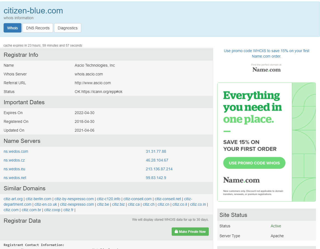Image resolution: width=320 pixels, height=249 pixels.
Task: Open similar domain citiz.co.in
Action: pyautogui.click(x=198, y=204)
